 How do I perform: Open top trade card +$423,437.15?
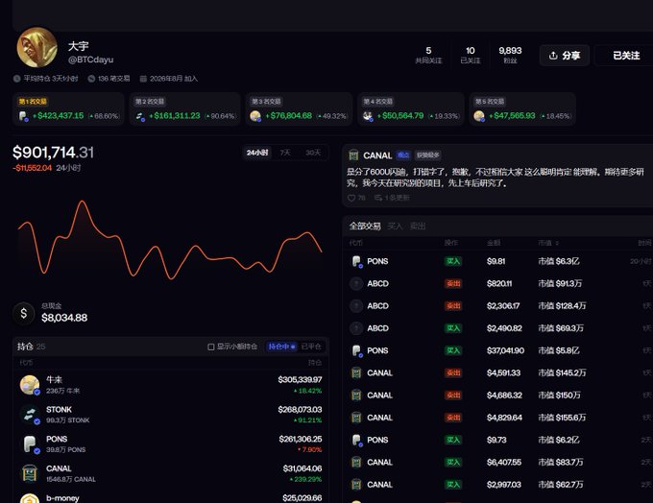click(x=68, y=109)
